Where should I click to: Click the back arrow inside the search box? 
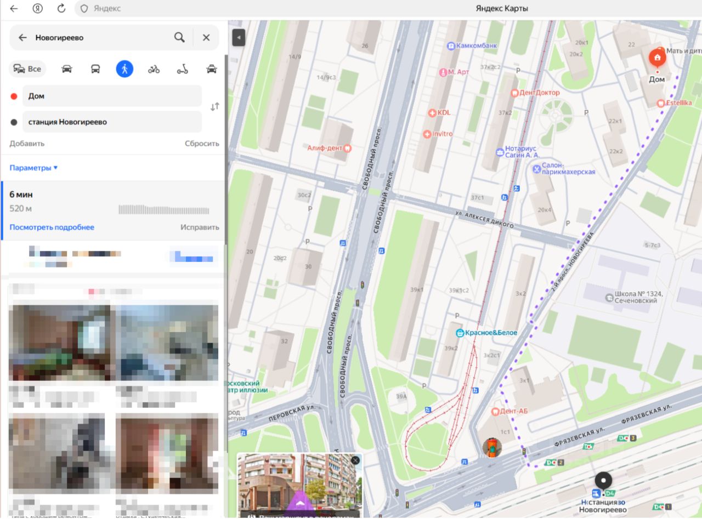click(22, 38)
